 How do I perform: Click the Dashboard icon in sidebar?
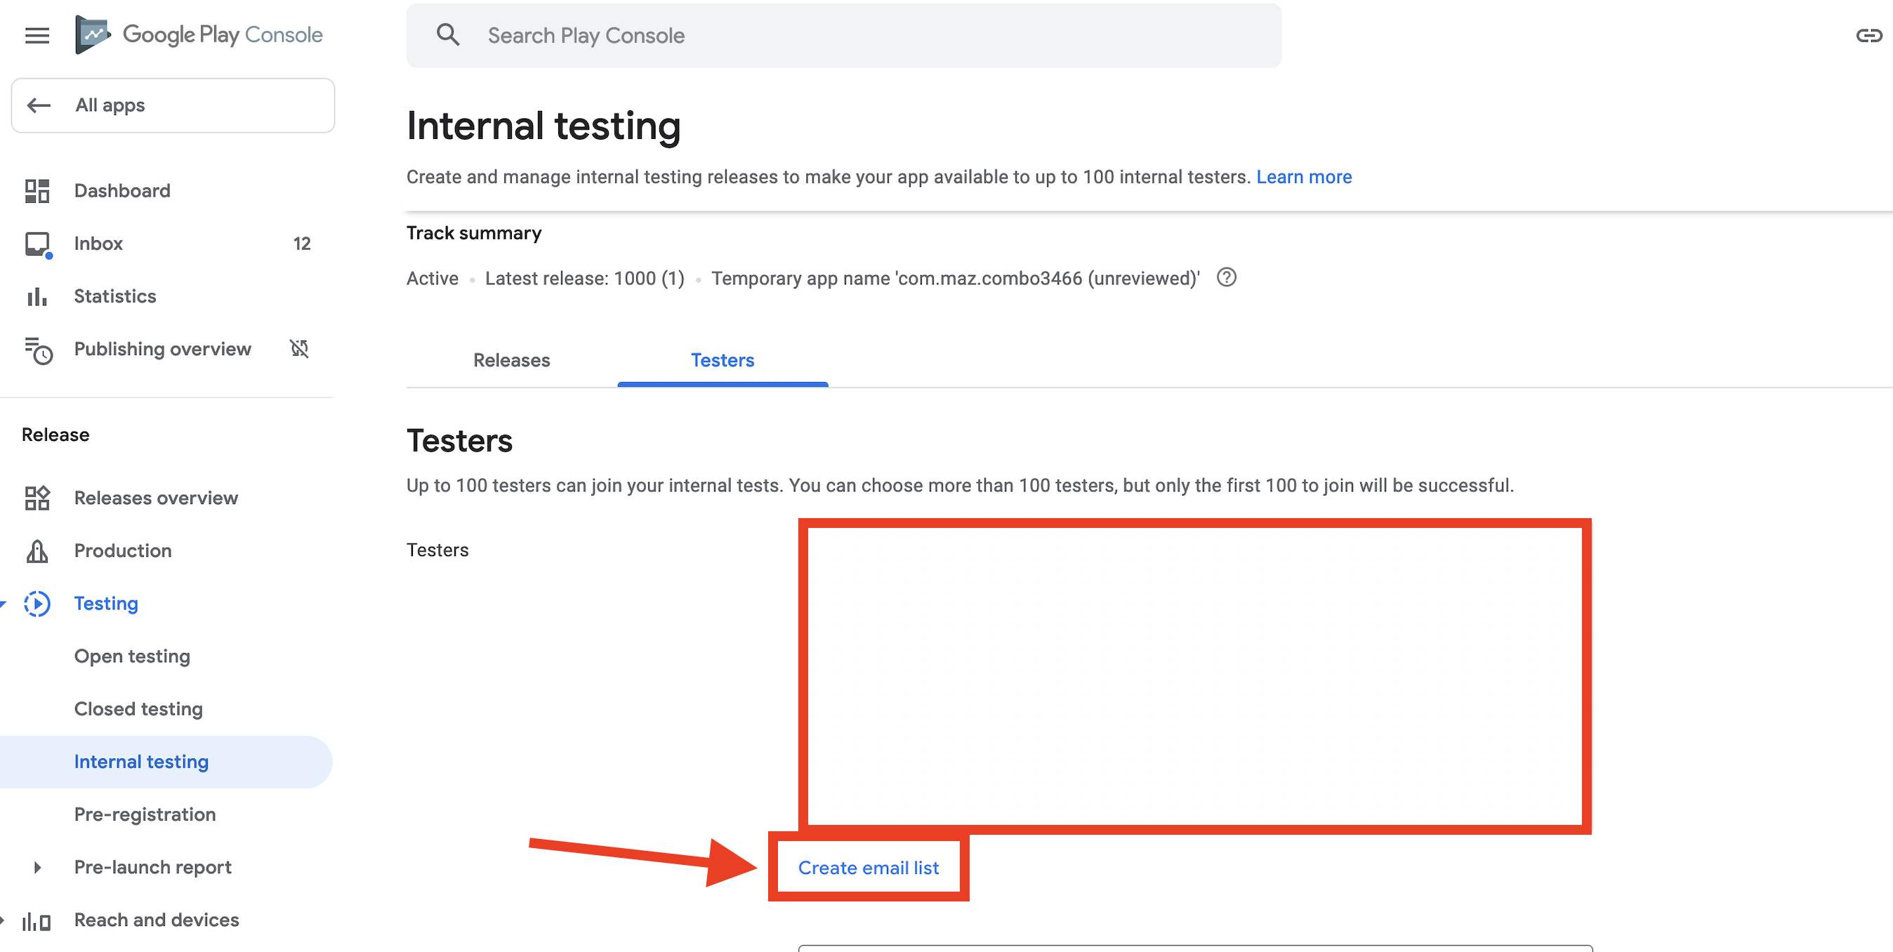(37, 191)
